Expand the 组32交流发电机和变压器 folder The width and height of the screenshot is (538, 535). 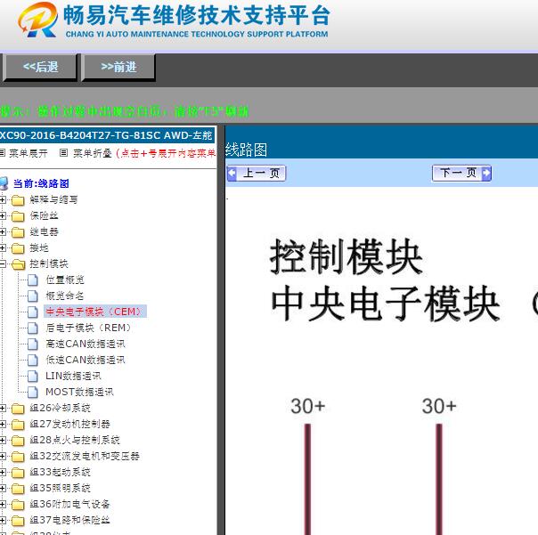point(3,456)
